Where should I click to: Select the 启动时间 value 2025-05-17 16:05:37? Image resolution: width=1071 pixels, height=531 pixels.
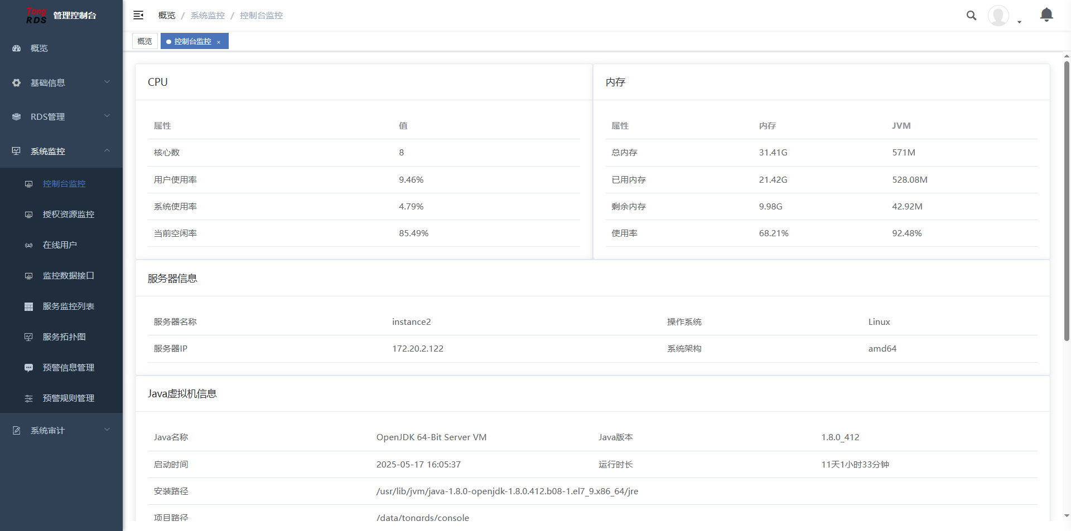(418, 465)
